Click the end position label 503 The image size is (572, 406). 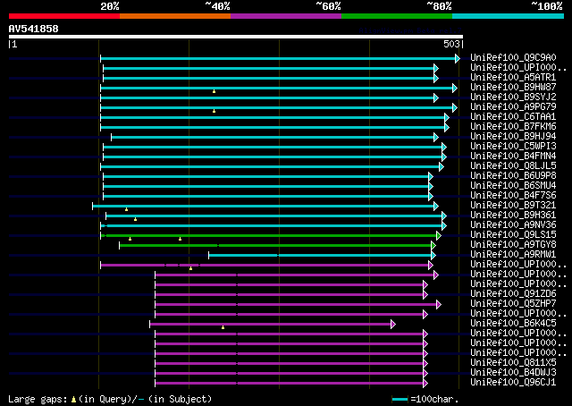pos(451,44)
